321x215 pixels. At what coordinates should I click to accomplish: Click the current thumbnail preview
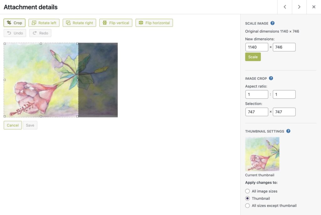(262, 154)
